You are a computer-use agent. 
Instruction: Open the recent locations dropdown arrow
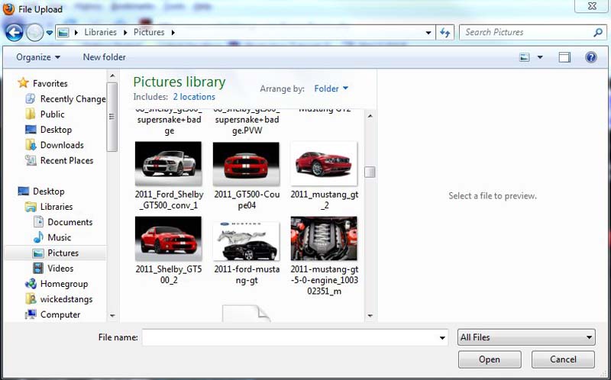(50, 33)
